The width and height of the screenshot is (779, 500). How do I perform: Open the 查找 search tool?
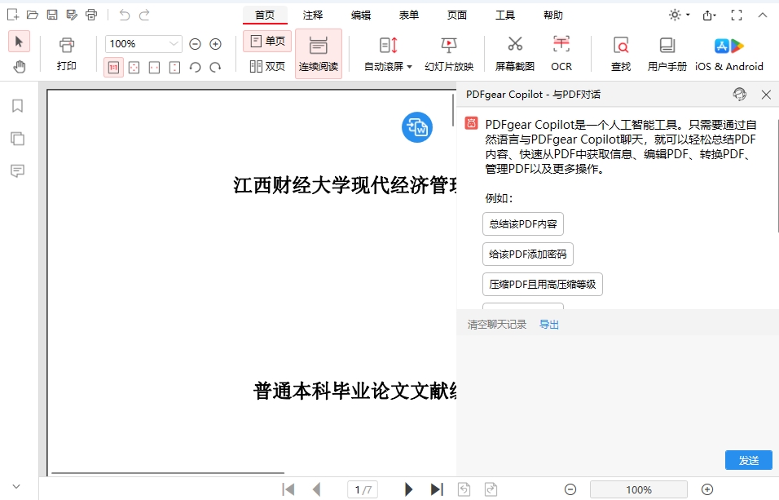[x=619, y=53]
